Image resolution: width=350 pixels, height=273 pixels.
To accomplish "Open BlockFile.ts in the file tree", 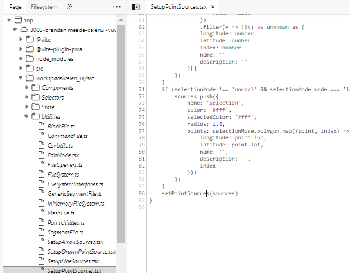I will (x=61, y=127).
